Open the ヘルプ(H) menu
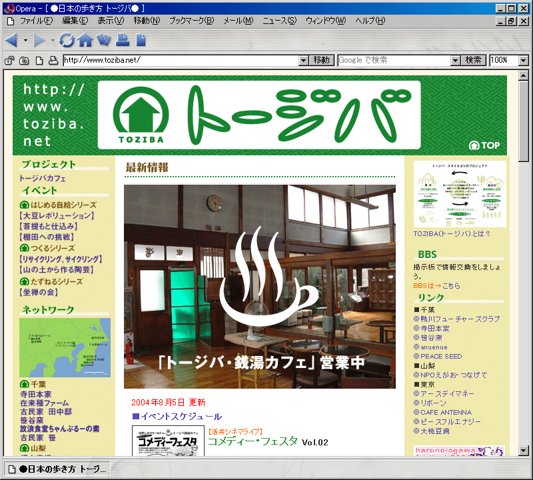 (370, 21)
